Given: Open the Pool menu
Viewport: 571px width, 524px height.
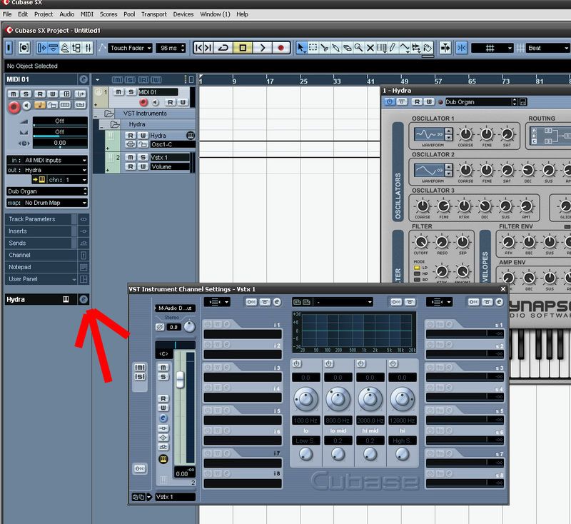Looking at the screenshot, I should (129, 14).
